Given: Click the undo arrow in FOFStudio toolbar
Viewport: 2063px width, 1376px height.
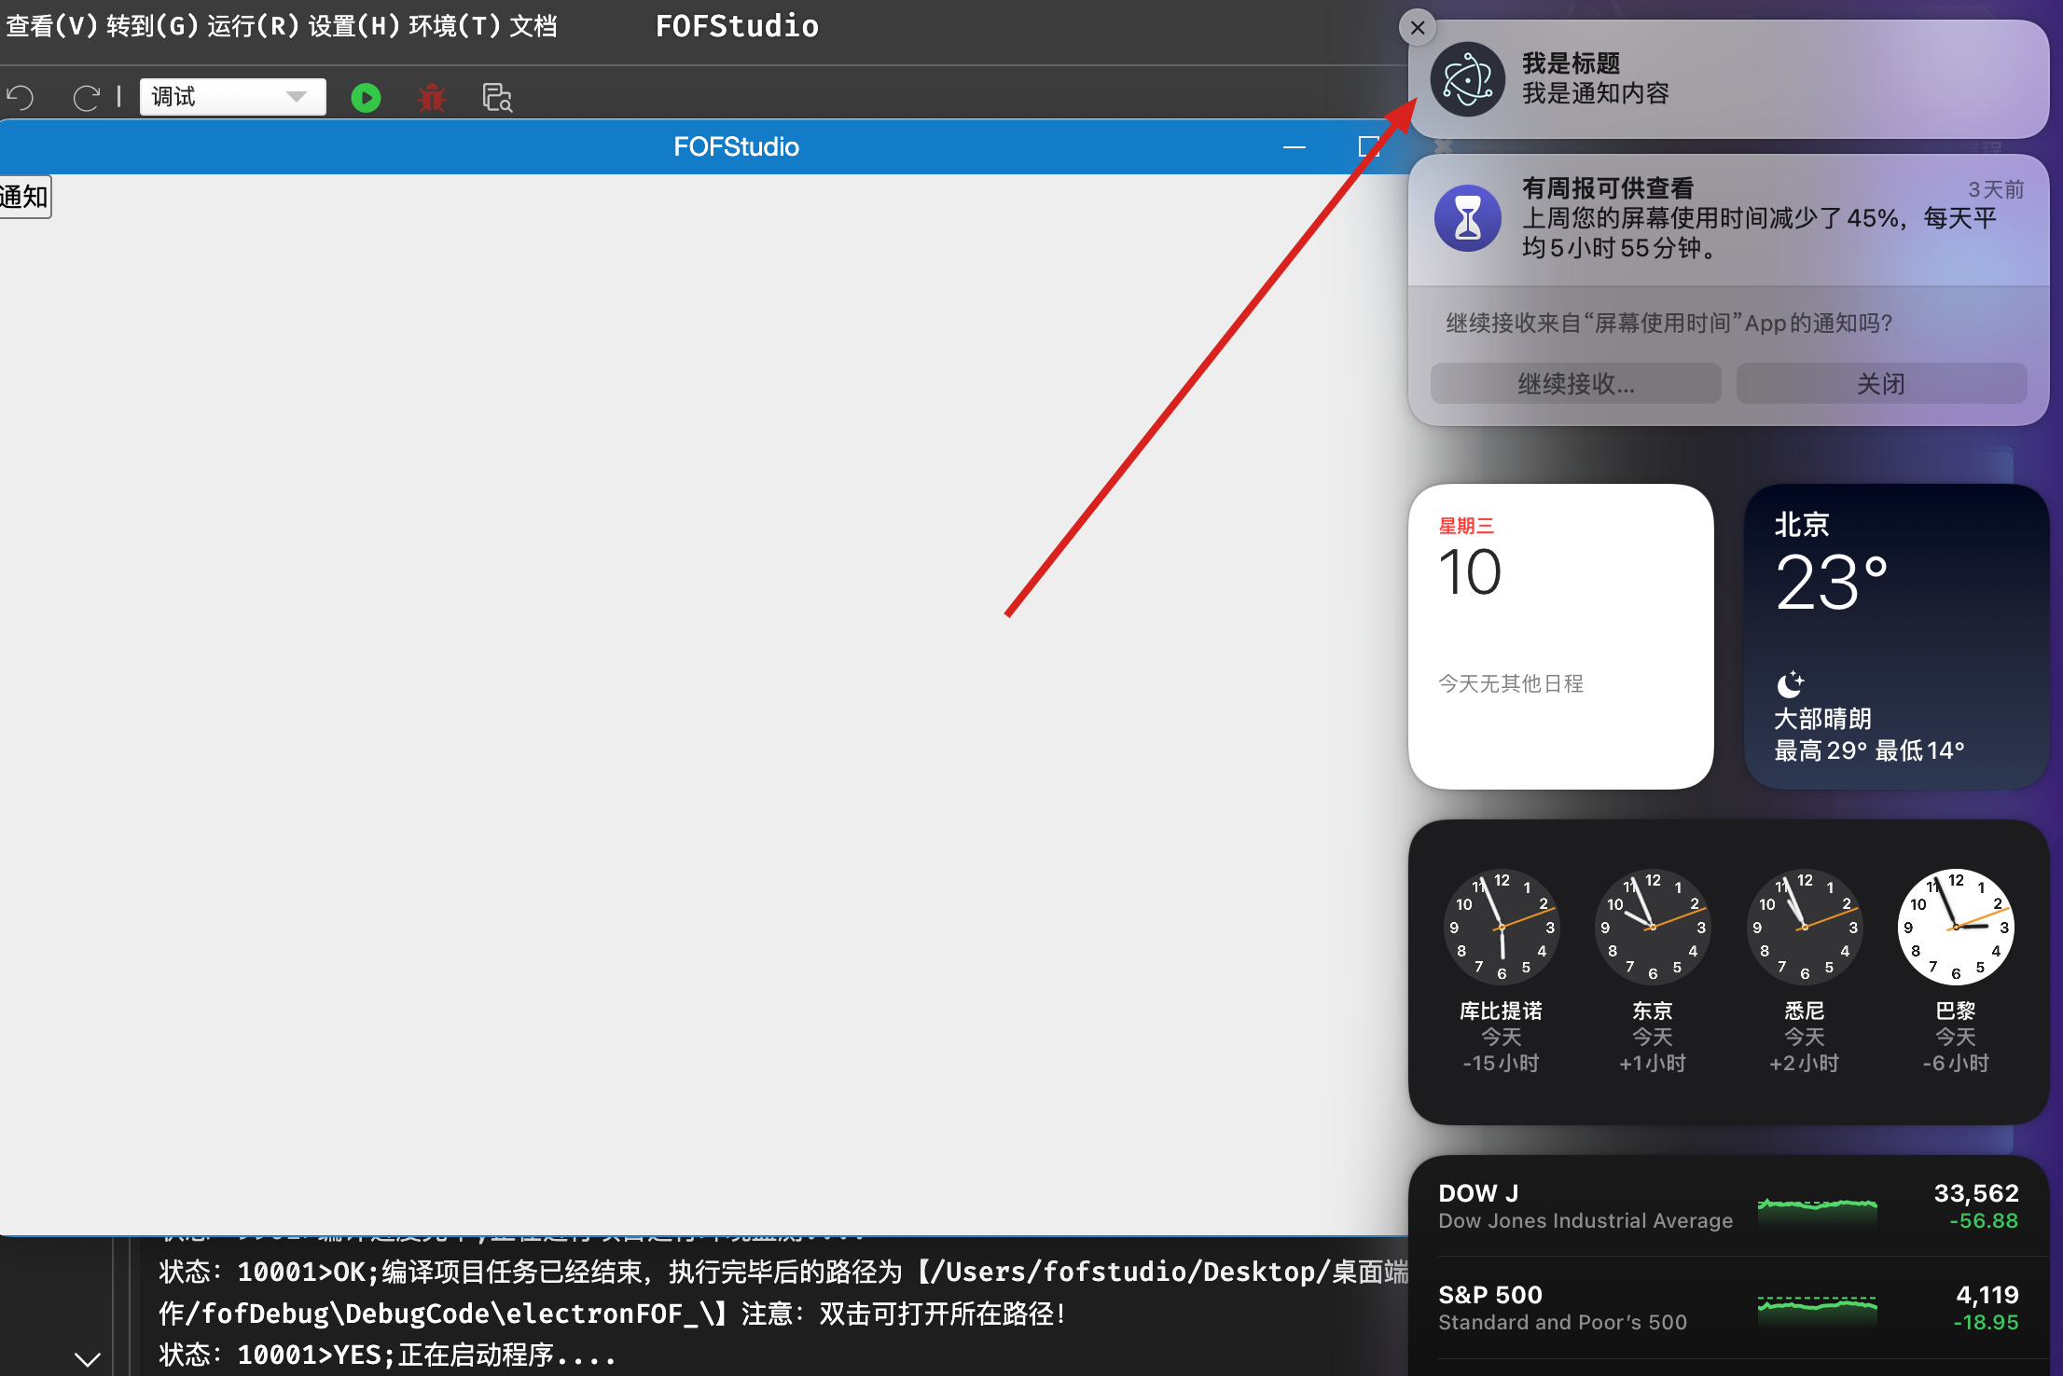Looking at the screenshot, I should pos(20,98).
